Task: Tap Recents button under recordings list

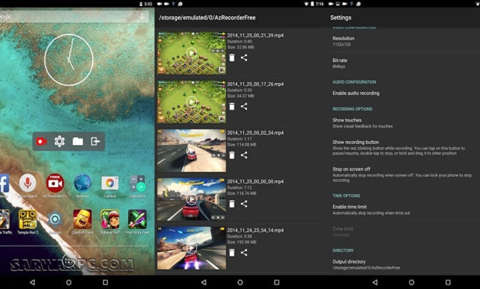Action: coord(277,282)
